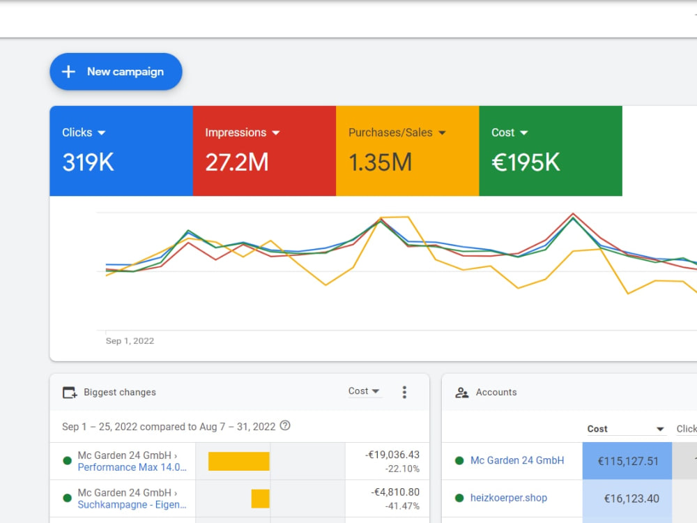The height and width of the screenshot is (523, 697).
Task: Click the €195K cost value
Action: [526, 162]
